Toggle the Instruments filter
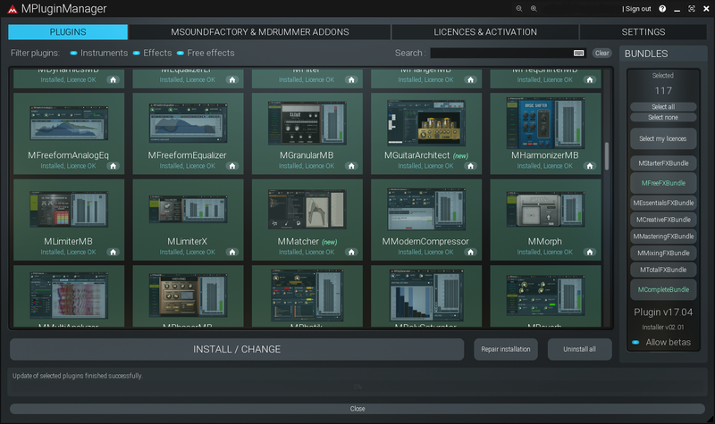 pos(99,53)
